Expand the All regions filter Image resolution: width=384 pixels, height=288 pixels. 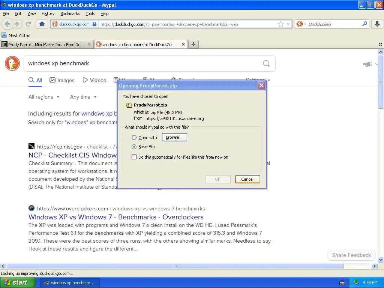point(44,97)
